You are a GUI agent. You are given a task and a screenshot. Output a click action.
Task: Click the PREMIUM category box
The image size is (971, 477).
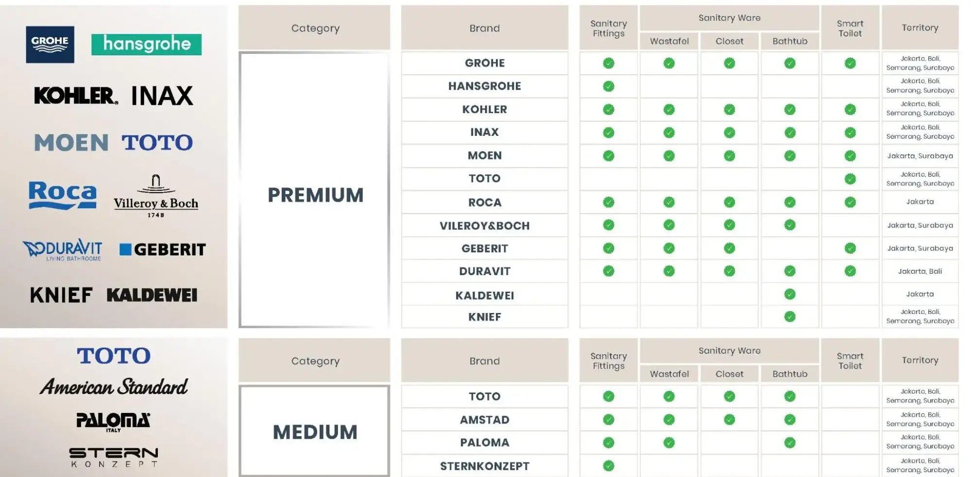[x=314, y=190]
